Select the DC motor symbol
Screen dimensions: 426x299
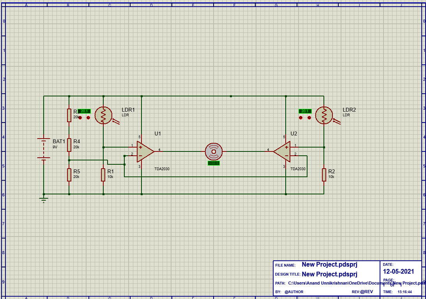[x=213, y=151]
